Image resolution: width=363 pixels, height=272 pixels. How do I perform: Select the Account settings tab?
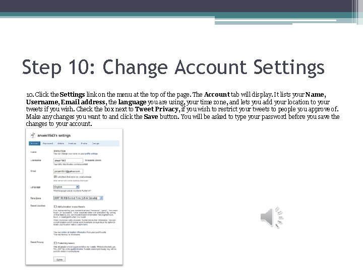(x=34, y=144)
